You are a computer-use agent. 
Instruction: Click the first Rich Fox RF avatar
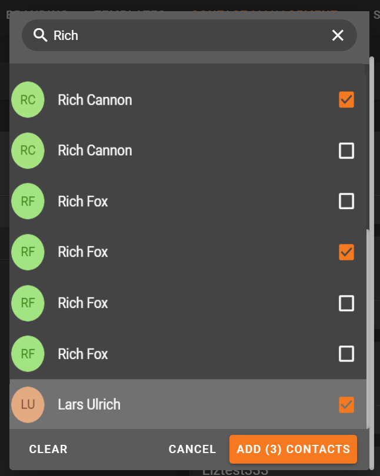28,202
